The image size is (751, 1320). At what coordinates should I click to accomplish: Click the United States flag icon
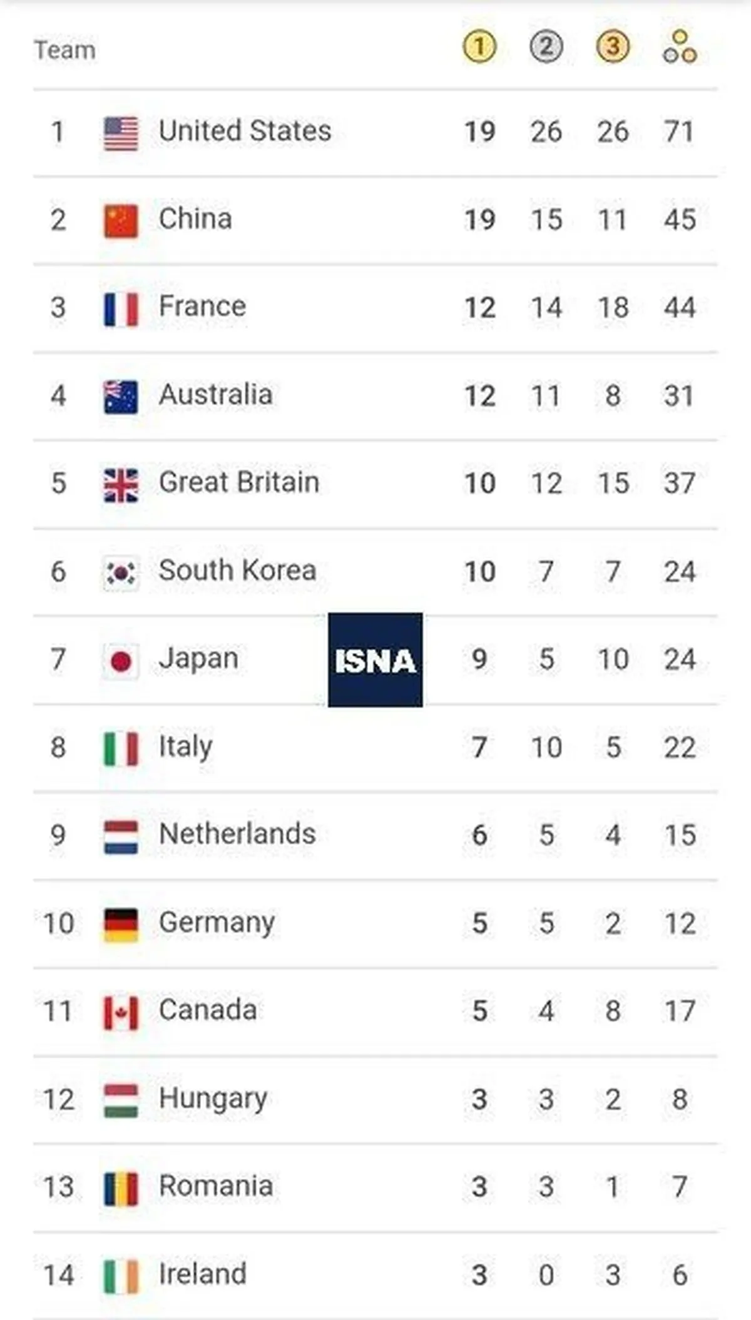pos(121,133)
